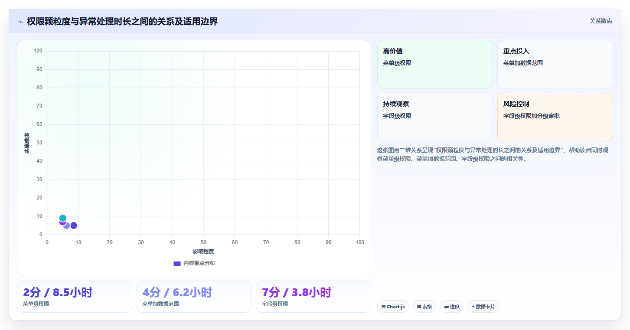Viewport: 630px width, 330px height.
Task: Toggle the 内容重点分布 legend color box
Action: click(x=177, y=263)
